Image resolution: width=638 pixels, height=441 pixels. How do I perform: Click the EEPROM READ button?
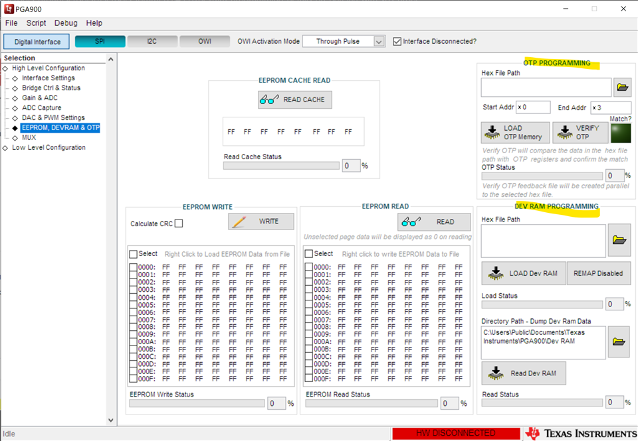(434, 221)
